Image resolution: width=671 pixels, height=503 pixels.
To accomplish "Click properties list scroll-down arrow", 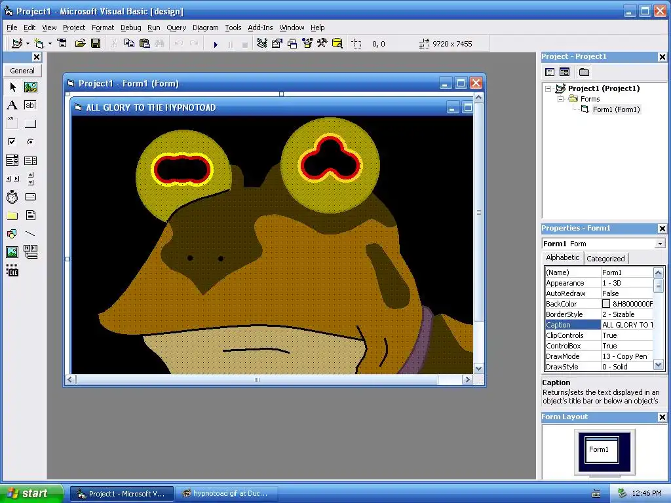I will 658,365.
